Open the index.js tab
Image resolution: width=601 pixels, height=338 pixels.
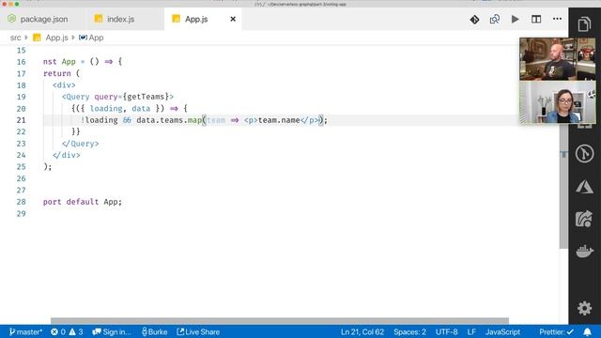click(x=121, y=19)
